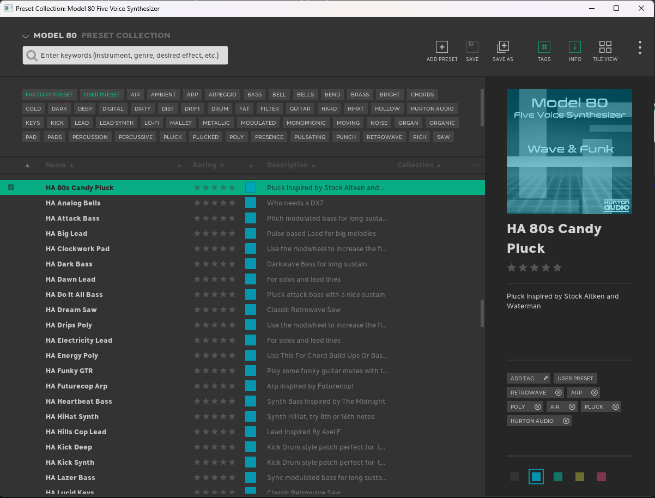Set preset rating stars in info panel
655x498 pixels.
point(534,268)
